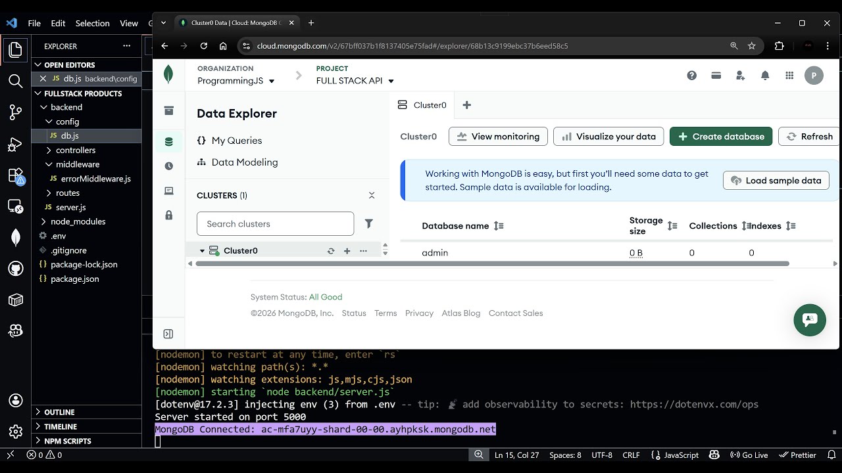The height and width of the screenshot is (473, 842).
Task: Open browser Extensions puzzle icon
Action: pyautogui.click(x=780, y=46)
